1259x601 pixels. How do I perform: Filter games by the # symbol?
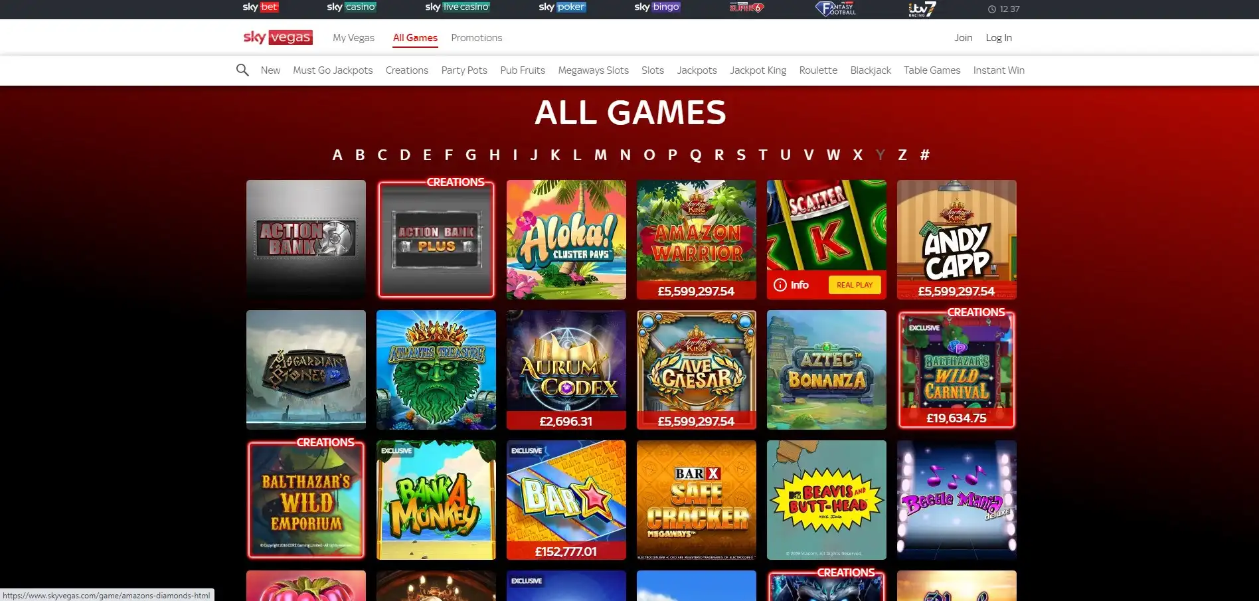(924, 155)
